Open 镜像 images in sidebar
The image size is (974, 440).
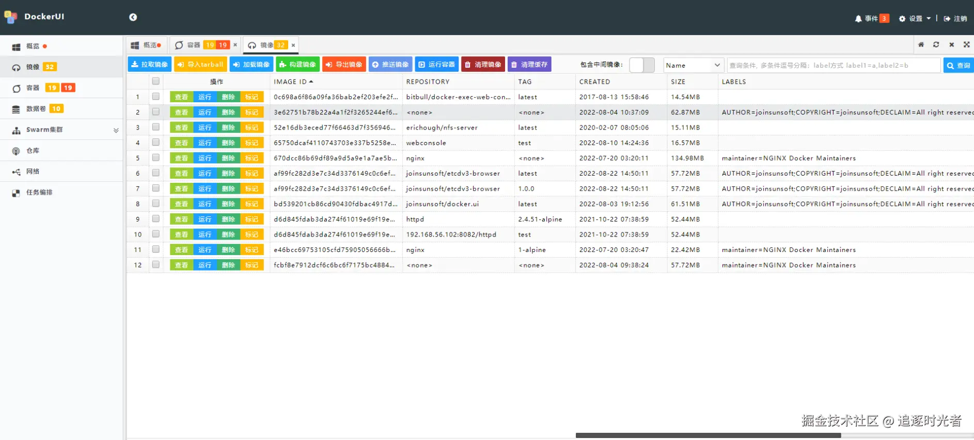click(x=61, y=67)
